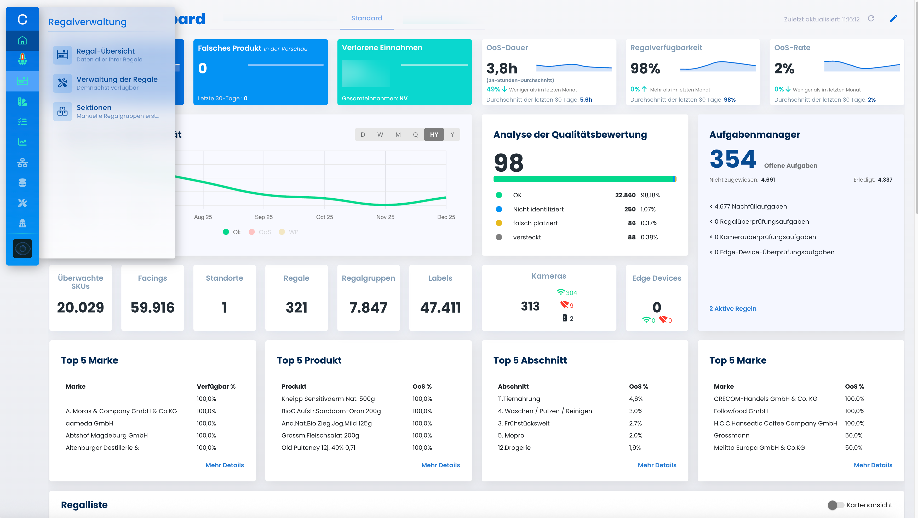Open the home dashboard sidebar icon
918x518 pixels.
coord(22,40)
